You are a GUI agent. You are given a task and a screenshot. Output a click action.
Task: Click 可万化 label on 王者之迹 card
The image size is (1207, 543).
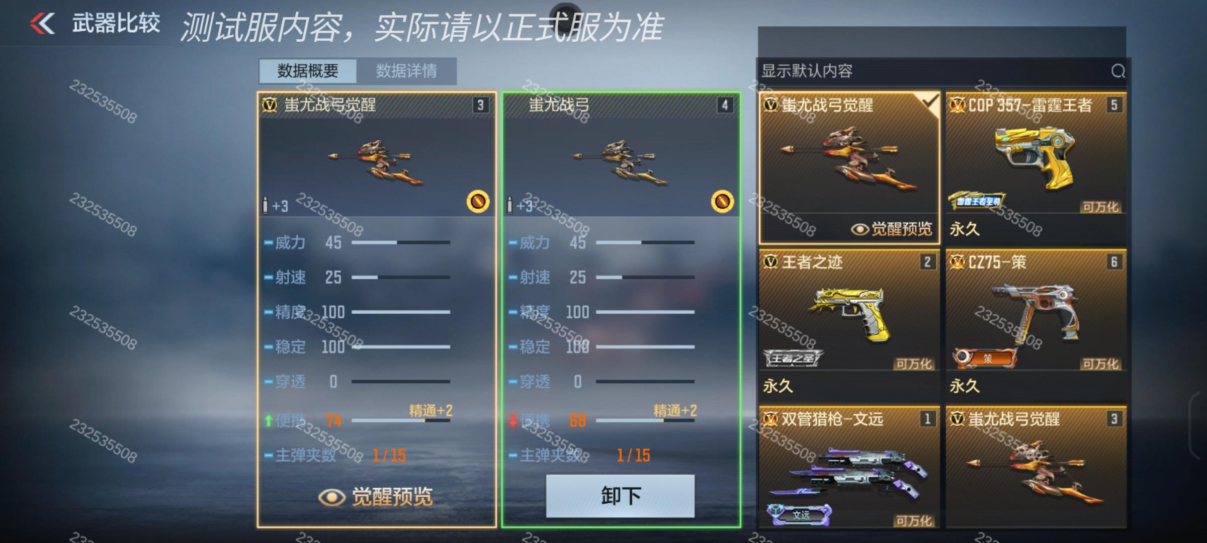[914, 364]
